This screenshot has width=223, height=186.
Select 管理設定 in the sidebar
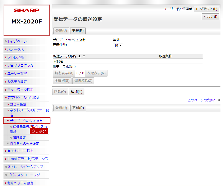[x=19, y=138]
